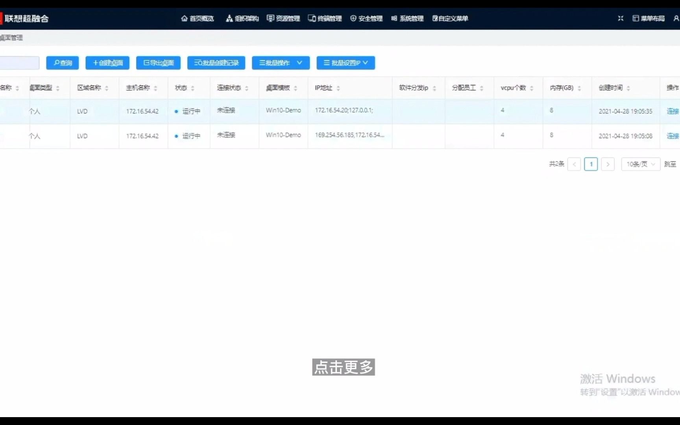Sort by 分配员工 column
The width and height of the screenshot is (680, 425).
tap(481, 88)
